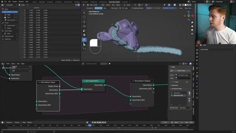
Task: Click the Add Modifier button
Action: tap(217, 50)
